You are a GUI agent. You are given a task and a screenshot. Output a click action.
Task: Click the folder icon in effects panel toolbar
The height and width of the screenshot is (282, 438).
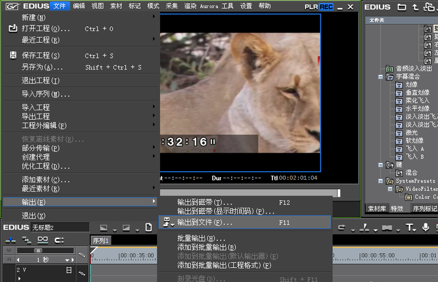click(402, 7)
